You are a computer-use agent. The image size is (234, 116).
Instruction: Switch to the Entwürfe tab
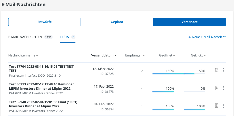click(x=45, y=22)
